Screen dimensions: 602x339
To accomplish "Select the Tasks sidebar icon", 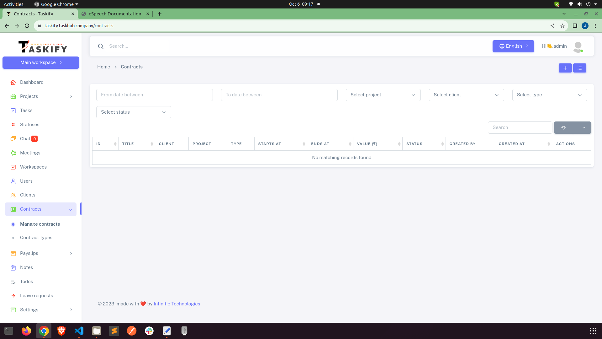I will 13,110.
